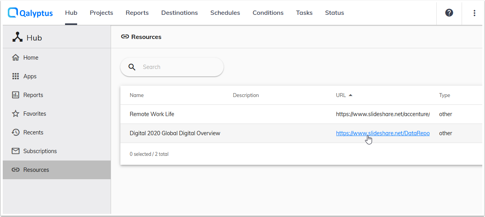Click the Subscriptions envelope icon
The height and width of the screenshot is (217, 485).
pyautogui.click(x=16, y=151)
